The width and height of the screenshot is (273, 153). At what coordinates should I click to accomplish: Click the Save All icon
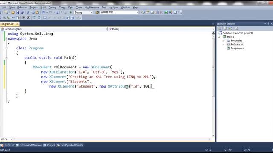coord(22,12)
